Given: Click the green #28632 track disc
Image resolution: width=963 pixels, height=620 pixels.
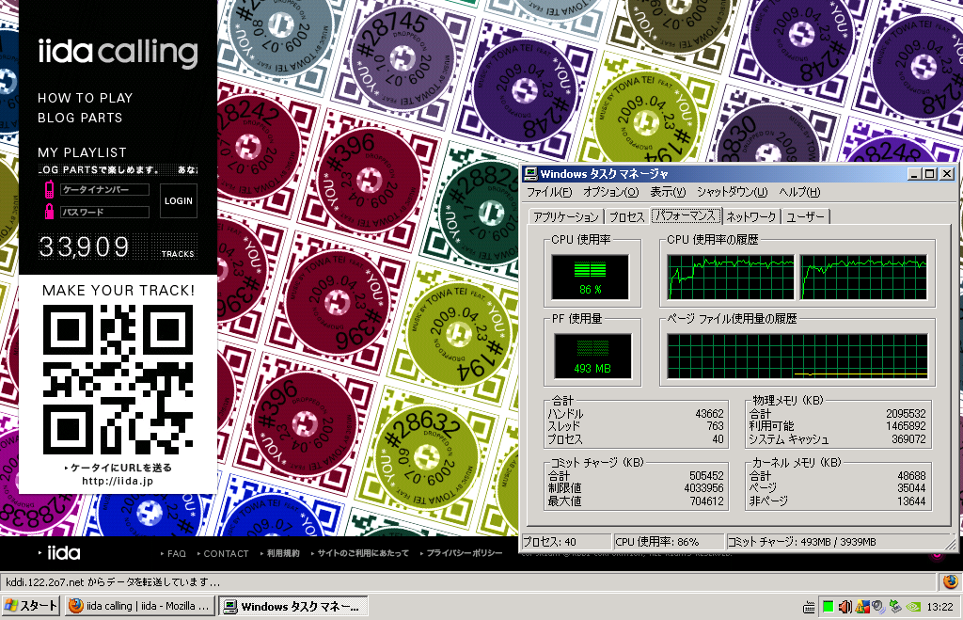Looking at the screenshot, I should [427, 458].
